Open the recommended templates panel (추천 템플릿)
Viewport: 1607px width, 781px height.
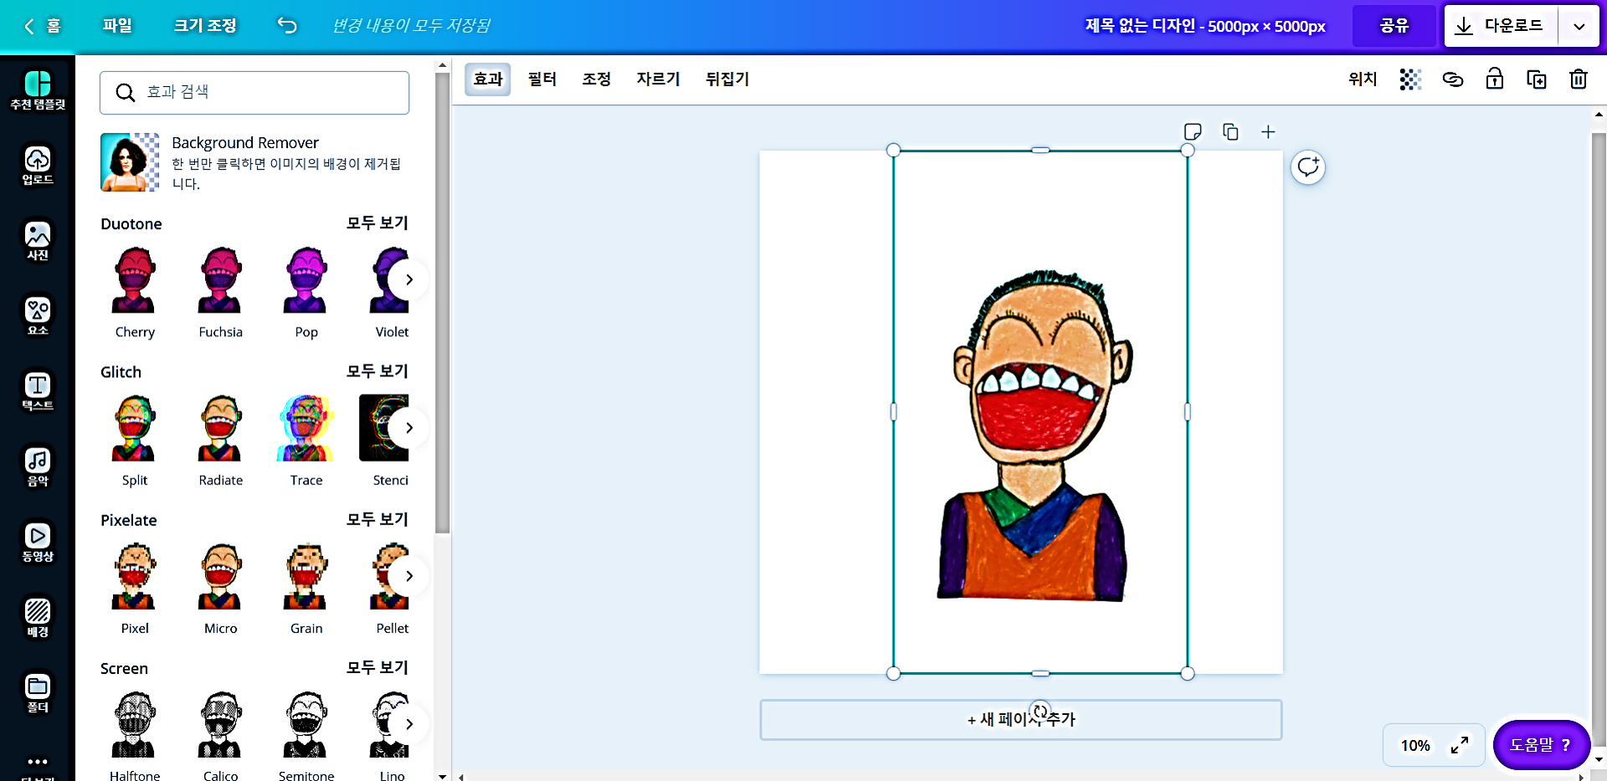[x=38, y=90]
